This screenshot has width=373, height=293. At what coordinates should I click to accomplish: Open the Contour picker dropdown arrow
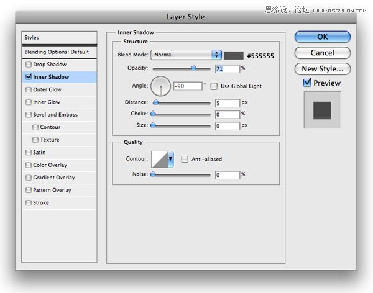(x=170, y=159)
